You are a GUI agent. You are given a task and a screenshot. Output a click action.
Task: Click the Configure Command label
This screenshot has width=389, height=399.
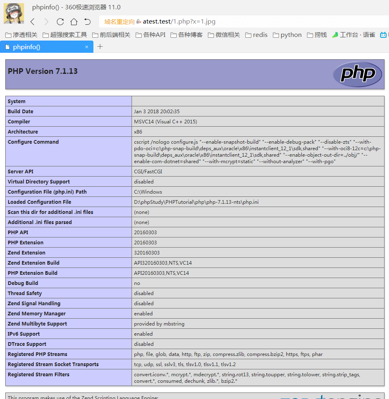tap(33, 142)
